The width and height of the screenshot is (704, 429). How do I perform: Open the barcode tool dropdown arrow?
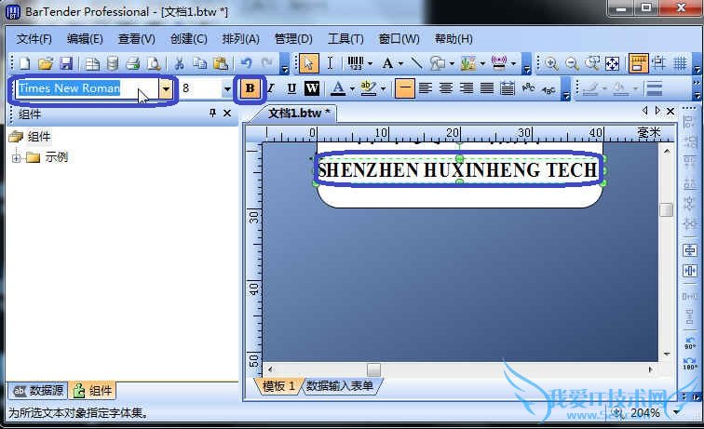tap(371, 63)
